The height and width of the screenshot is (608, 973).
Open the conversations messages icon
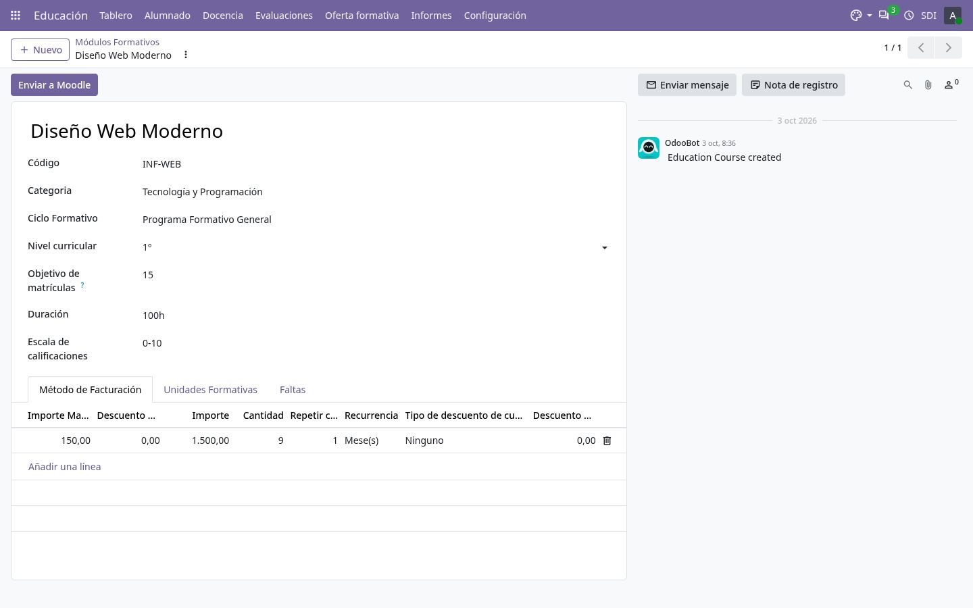(x=884, y=15)
